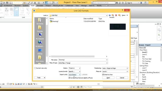This screenshot has width=162, height=91.
Task: Select T.O. Footing floor plan
Action: (146, 61)
